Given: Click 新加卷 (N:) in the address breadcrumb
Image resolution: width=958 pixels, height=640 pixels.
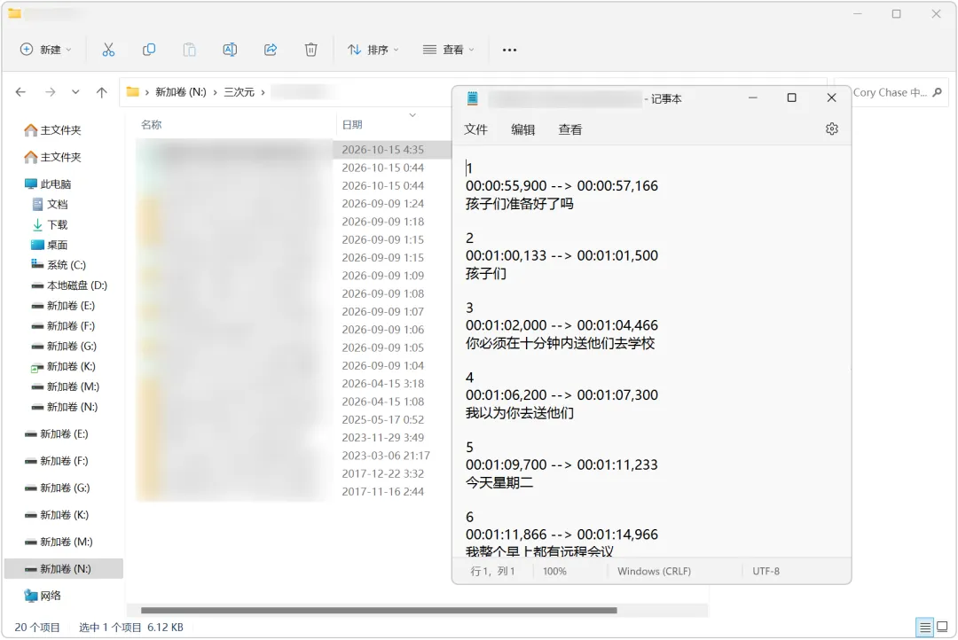Looking at the screenshot, I should point(180,92).
